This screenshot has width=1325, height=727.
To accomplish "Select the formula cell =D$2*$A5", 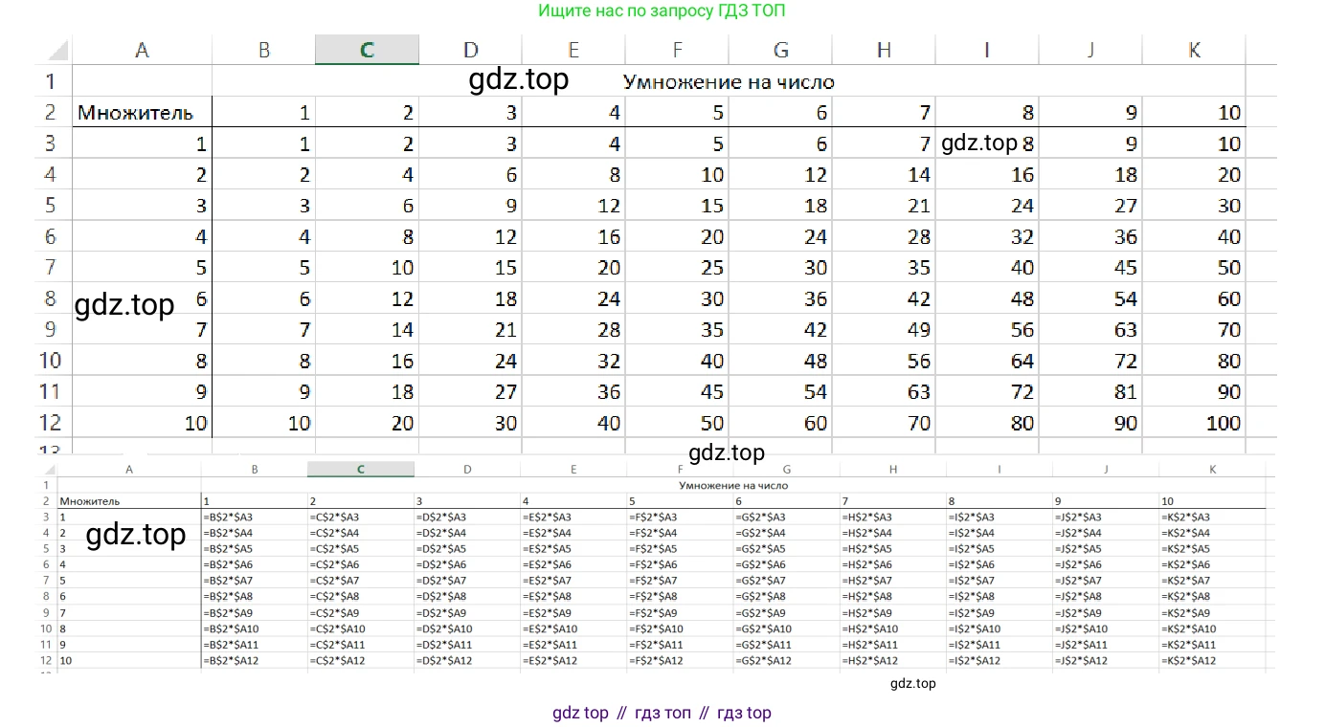I will tap(467, 549).
